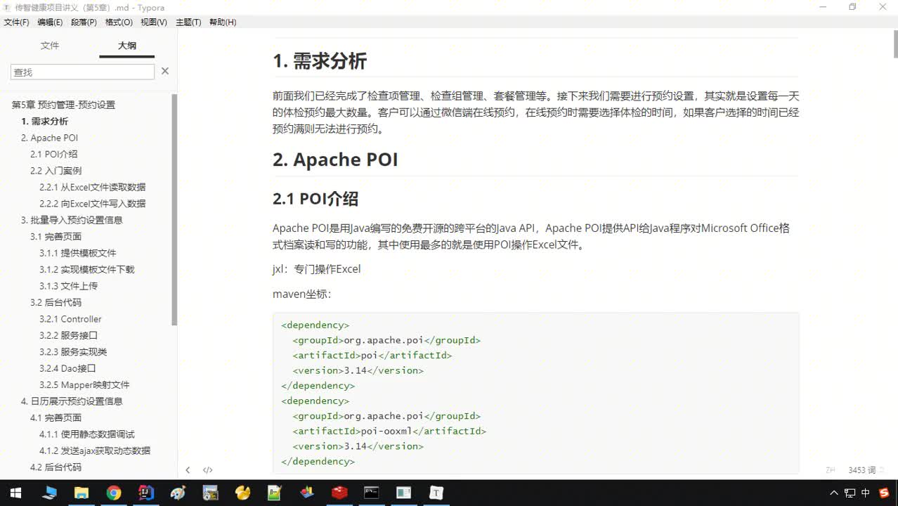
Task: Show hidden system tray icons
Action: tap(834, 493)
